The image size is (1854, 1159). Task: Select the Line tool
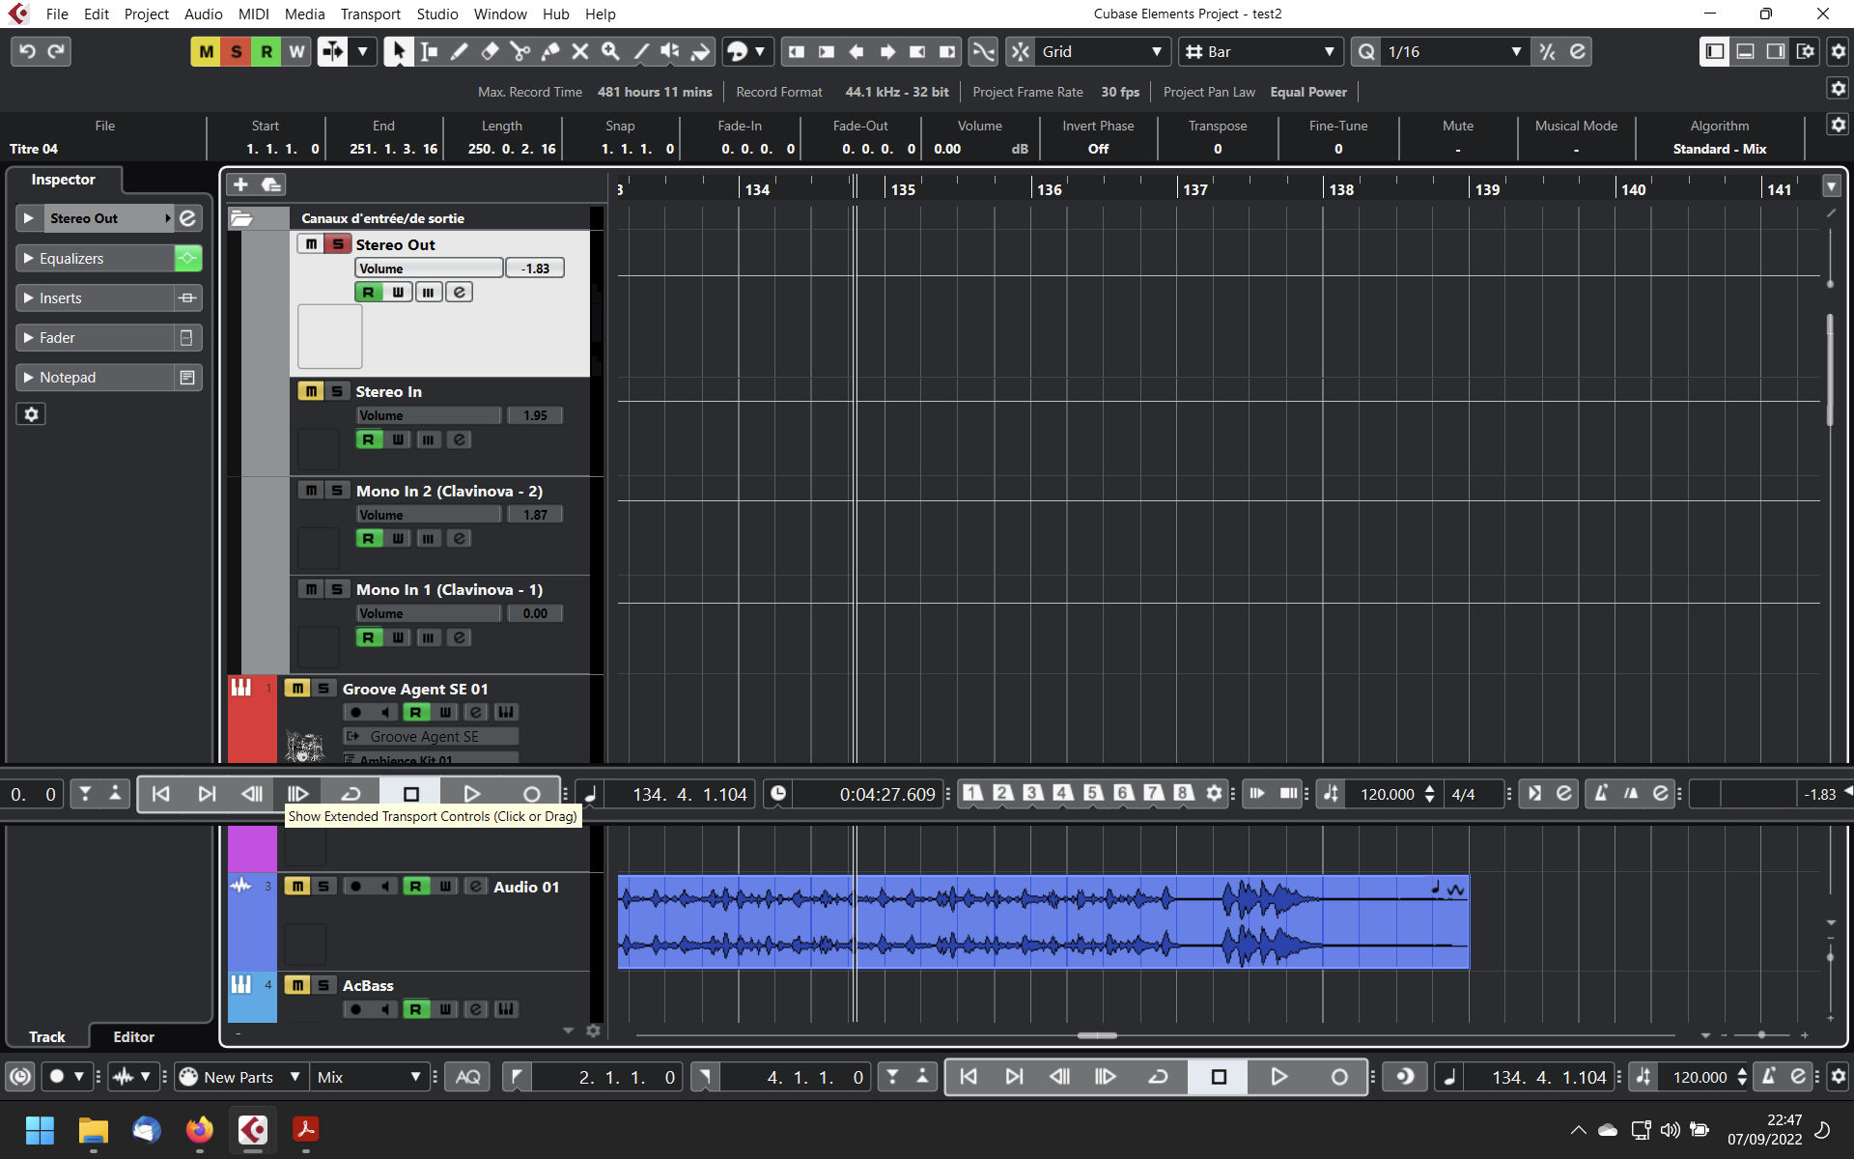640,52
